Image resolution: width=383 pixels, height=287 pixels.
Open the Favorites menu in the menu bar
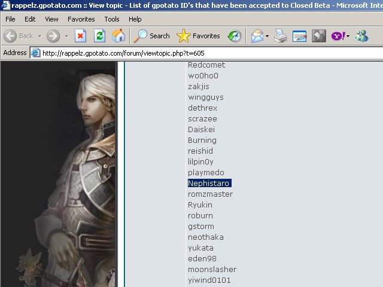(x=81, y=19)
